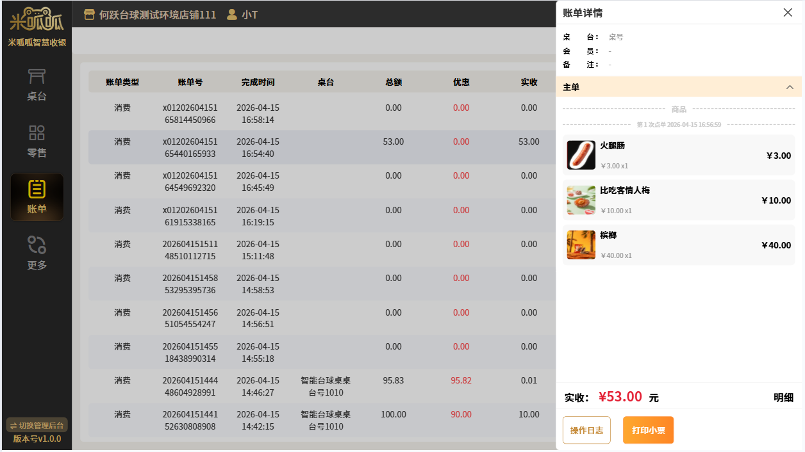Click the 火腿肠 product thumbnail
Image resolution: width=805 pixels, height=452 pixels.
click(581, 156)
